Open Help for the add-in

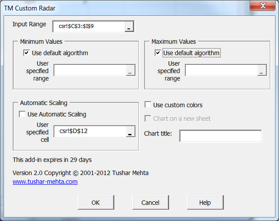coord(205,203)
